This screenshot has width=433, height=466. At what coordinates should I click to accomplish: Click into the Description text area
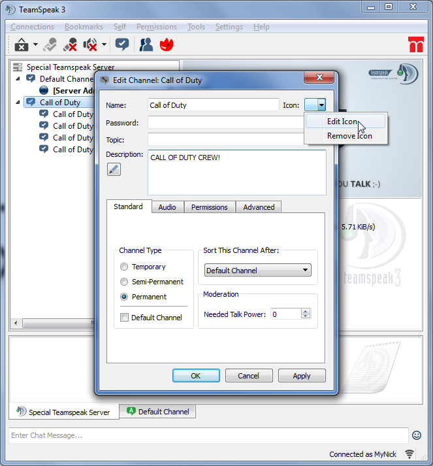[x=237, y=173]
